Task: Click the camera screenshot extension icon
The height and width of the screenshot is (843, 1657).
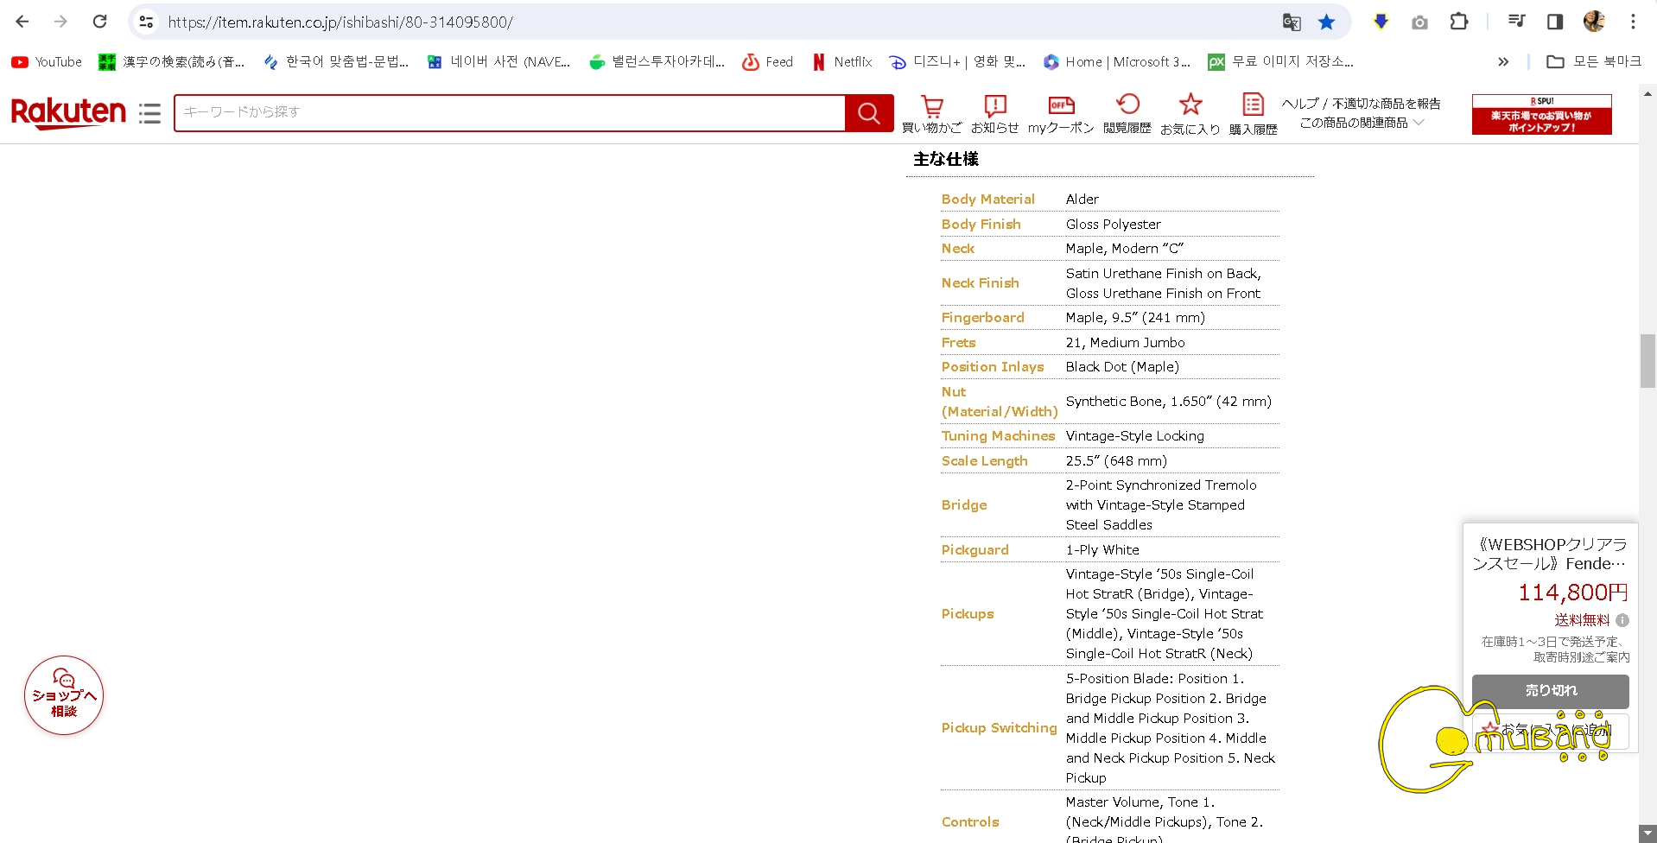Action: point(1419,22)
